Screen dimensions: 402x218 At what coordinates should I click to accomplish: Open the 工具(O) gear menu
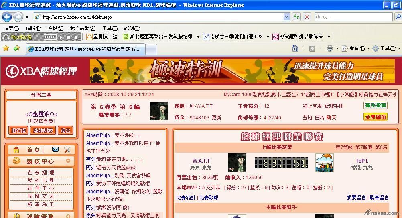click(x=386, y=48)
